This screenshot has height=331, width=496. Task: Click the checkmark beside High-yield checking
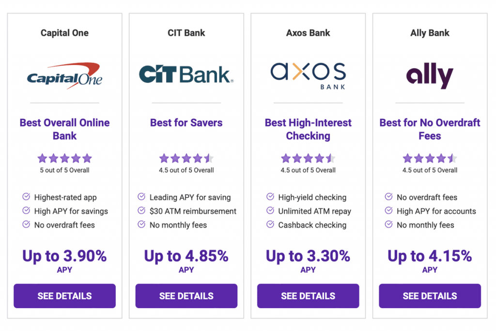pos(269,197)
